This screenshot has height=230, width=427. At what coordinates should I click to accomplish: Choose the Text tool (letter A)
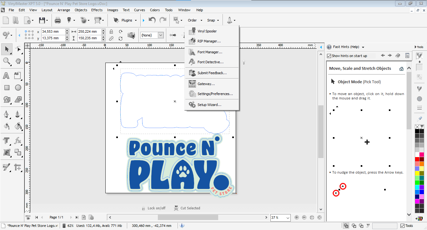coord(6,75)
